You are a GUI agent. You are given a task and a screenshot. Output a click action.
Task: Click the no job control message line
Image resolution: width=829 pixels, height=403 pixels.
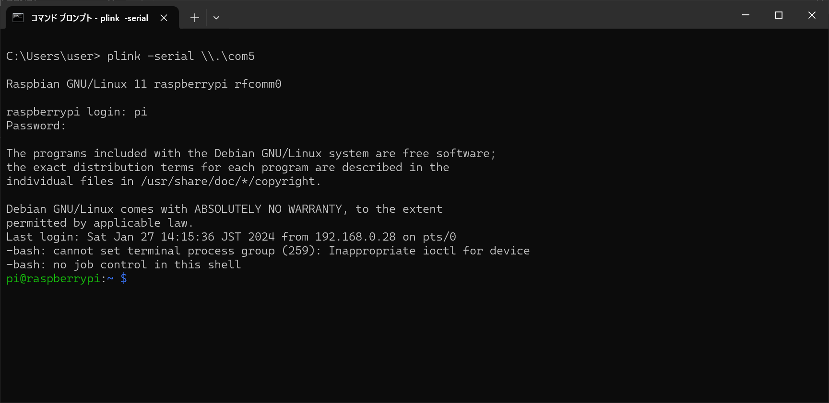pyautogui.click(x=123, y=265)
